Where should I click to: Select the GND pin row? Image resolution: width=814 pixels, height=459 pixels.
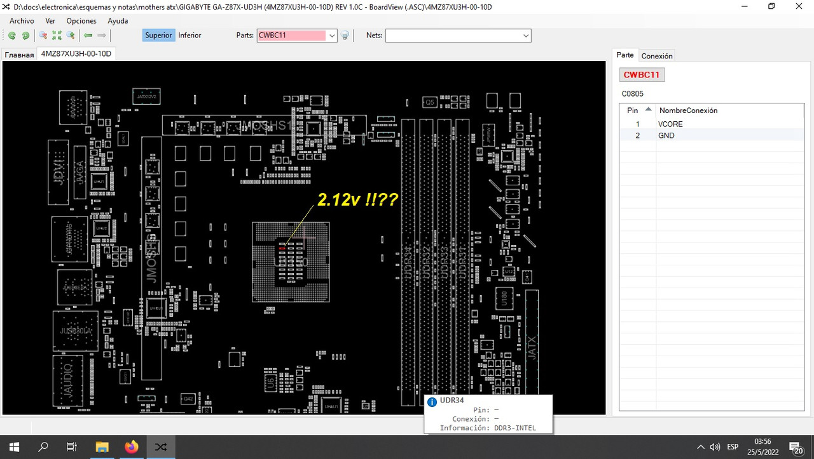(713, 135)
